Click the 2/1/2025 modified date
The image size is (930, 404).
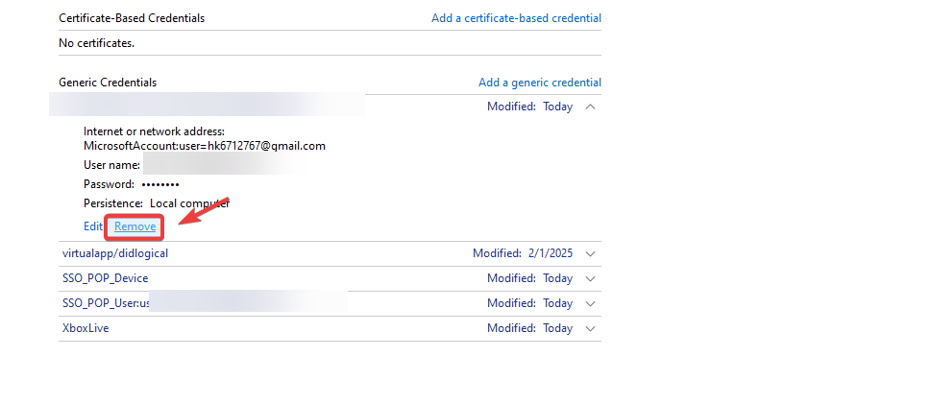550,253
